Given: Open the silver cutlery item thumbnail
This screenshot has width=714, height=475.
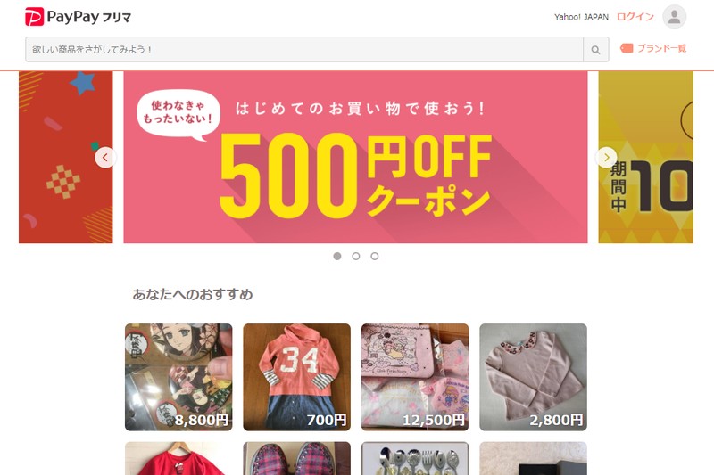Looking at the screenshot, I should pyautogui.click(x=415, y=458).
